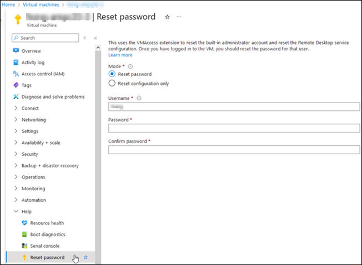The width and height of the screenshot is (362, 265).
Task: Expand the Automation section
Action: pyautogui.click(x=16, y=200)
